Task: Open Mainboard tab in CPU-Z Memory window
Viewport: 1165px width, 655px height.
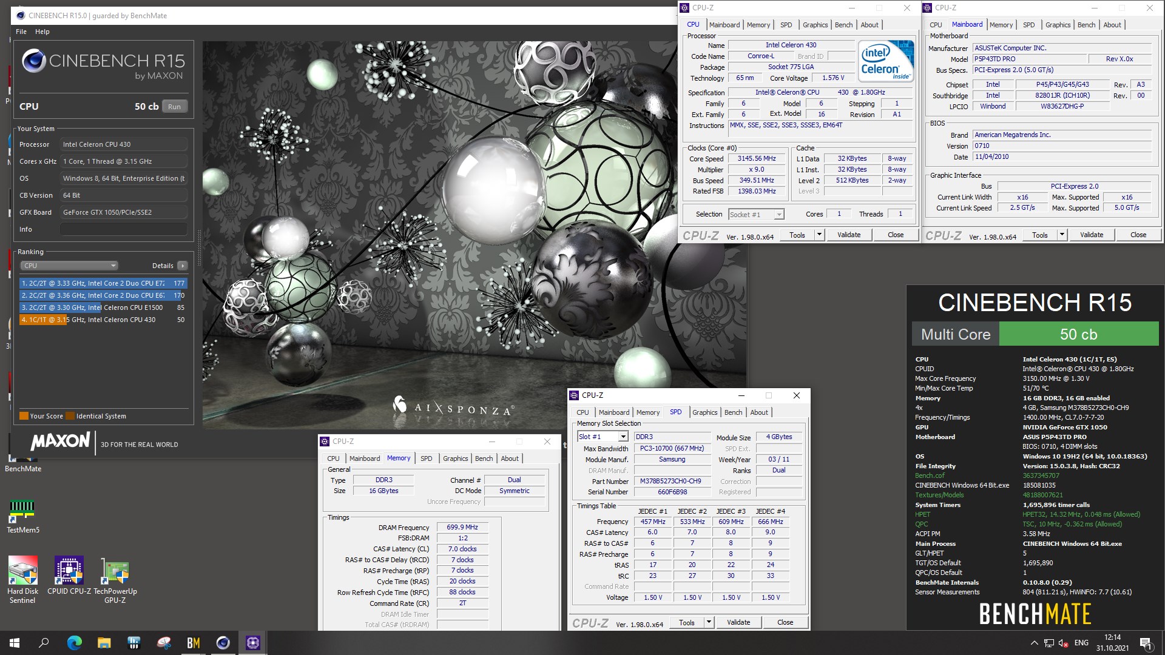Action: click(364, 458)
